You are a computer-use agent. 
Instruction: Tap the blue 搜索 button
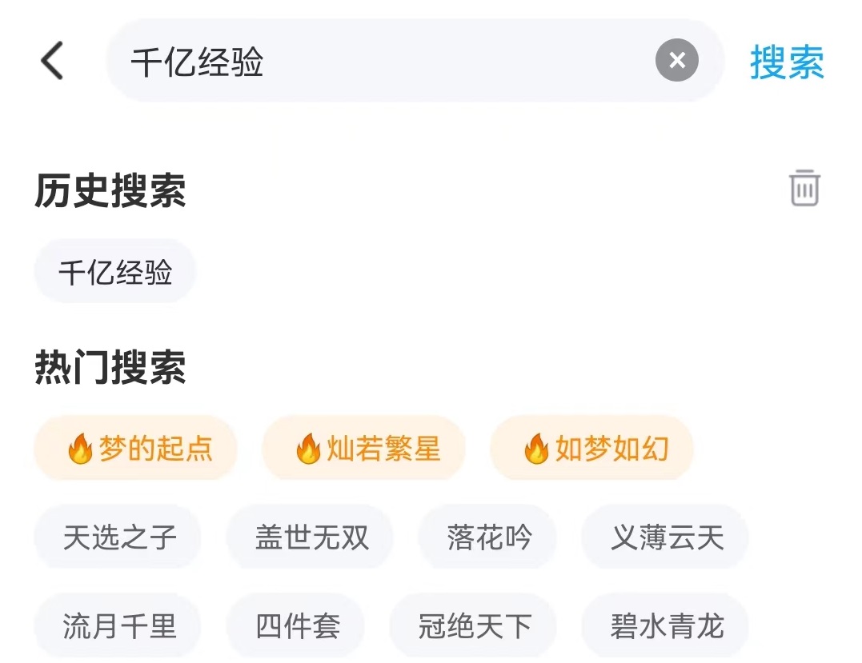click(787, 62)
